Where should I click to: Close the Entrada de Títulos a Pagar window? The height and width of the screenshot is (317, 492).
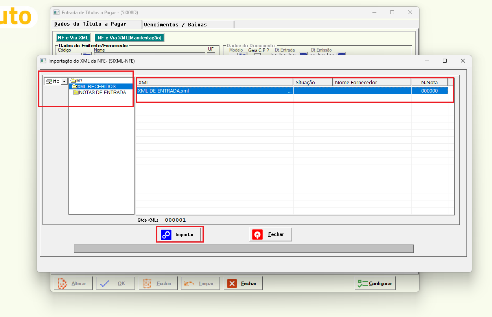pos(410,12)
